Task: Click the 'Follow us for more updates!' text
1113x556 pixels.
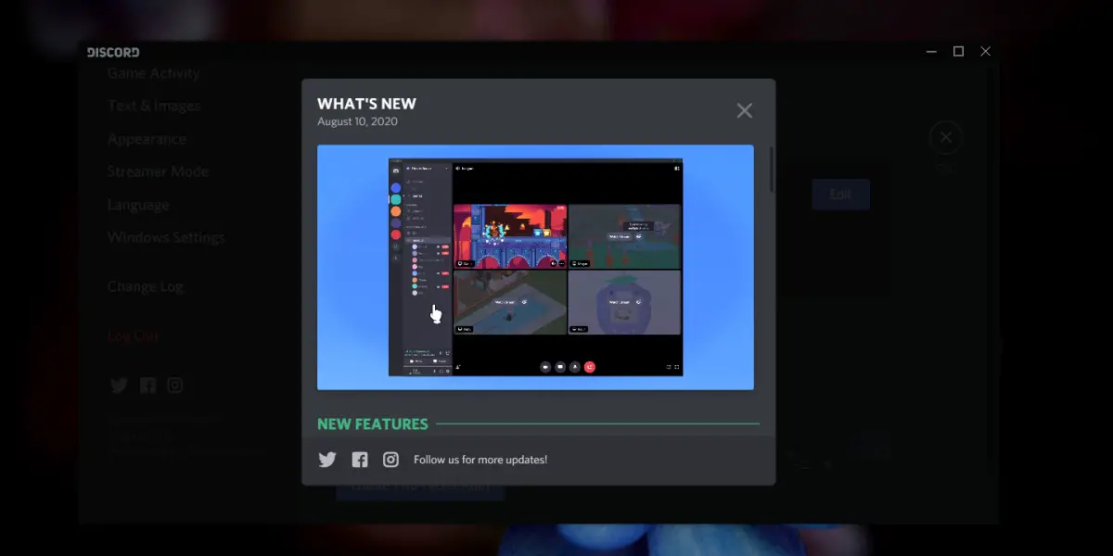Action: (480, 460)
